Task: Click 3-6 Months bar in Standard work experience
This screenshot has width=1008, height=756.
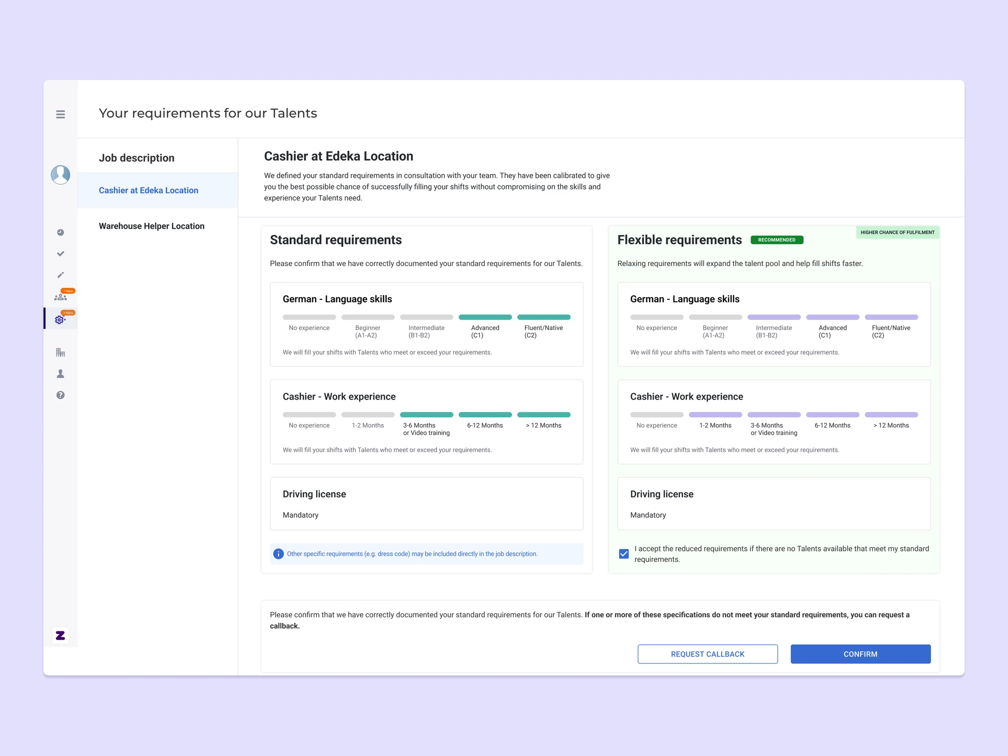Action: pyautogui.click(x=426, y=415)
